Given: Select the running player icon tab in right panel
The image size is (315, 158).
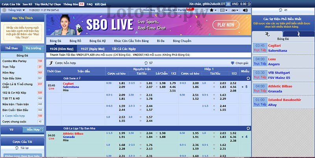Looking at the screenshot, I should [x=299, y=33].
